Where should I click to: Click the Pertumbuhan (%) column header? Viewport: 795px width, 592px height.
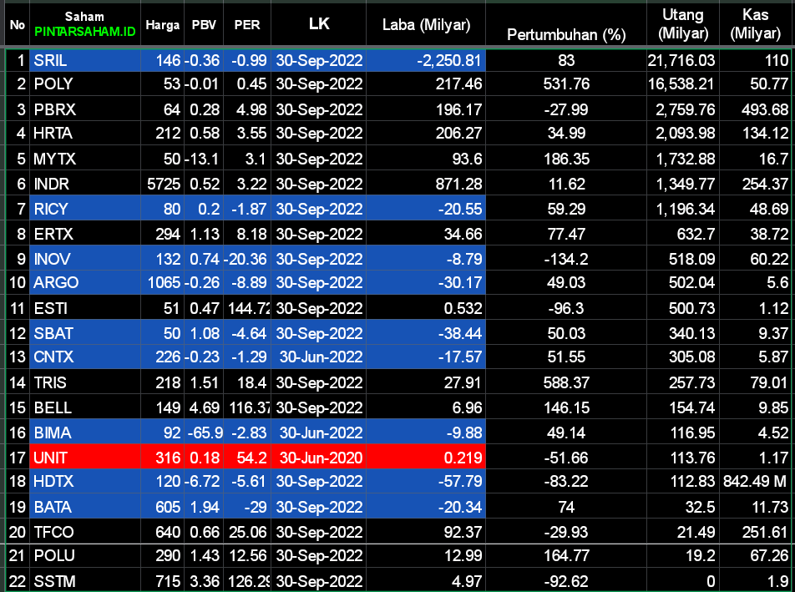[566, 34]
